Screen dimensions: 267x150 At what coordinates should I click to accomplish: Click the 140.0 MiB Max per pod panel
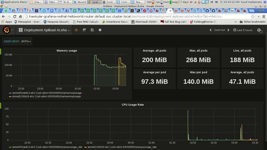(x=199, y=79)
